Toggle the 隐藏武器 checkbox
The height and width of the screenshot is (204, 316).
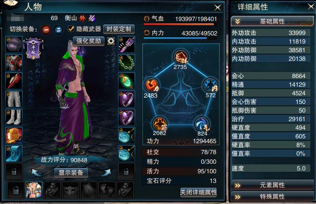[x=70, y=29]
